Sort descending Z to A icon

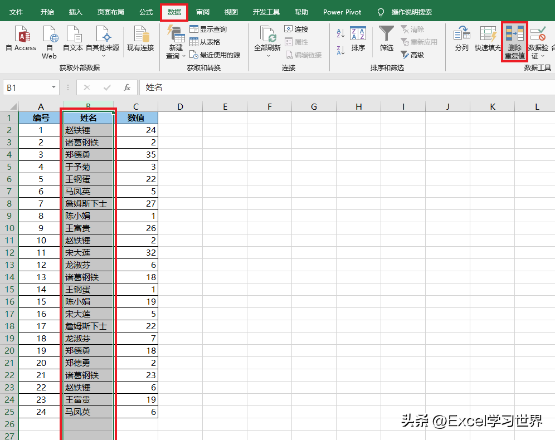(340, 50)
